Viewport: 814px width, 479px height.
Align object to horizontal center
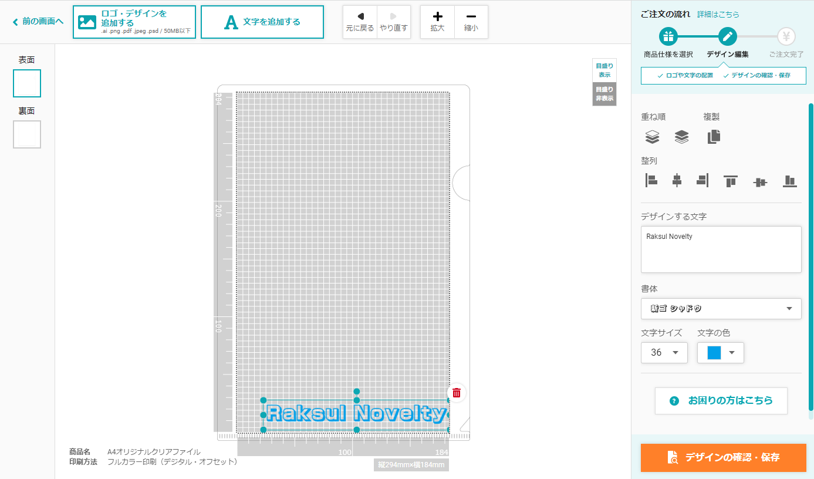tap(677, 181)
